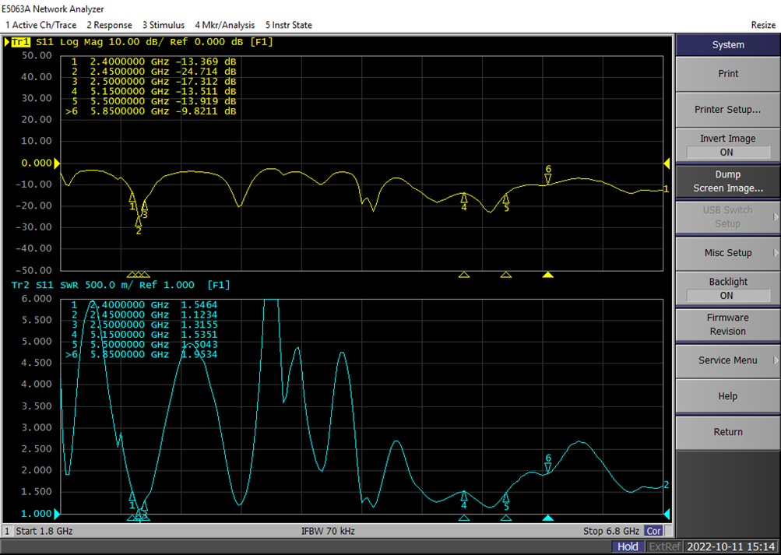Open the Mkr/Analysis menu
The width and height of the screenshot is (781, 555).
(224, 25)
